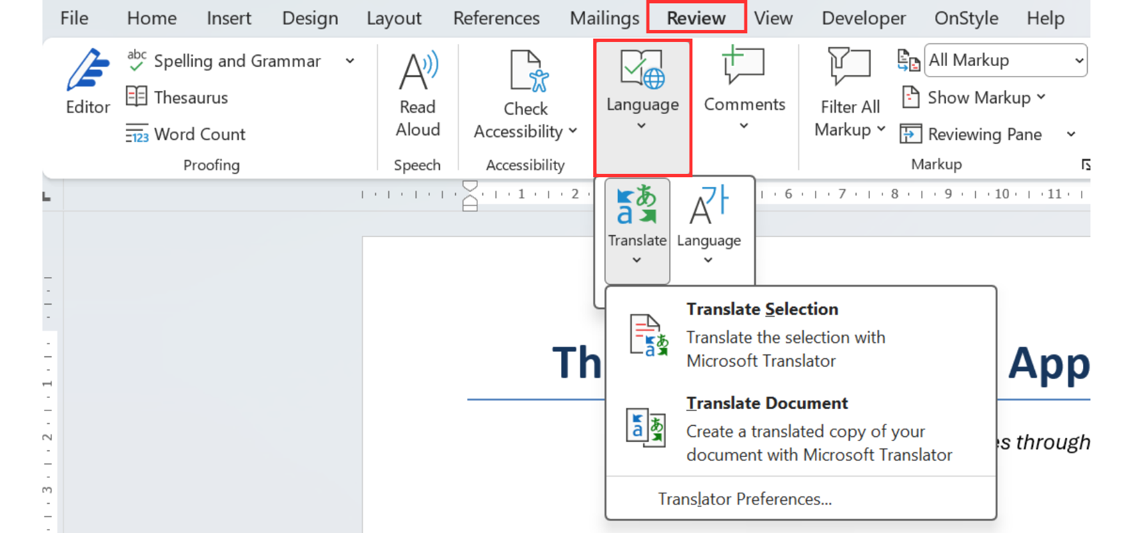Open the Help tab
This screenshot has width=1133, height=533.
pos(1045,18)
